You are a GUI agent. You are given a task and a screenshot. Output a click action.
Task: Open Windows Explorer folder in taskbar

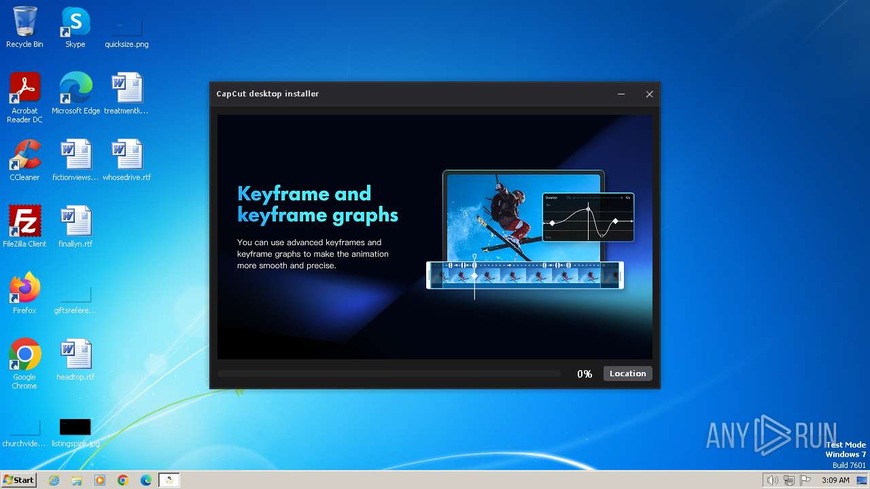click(77, 480)
